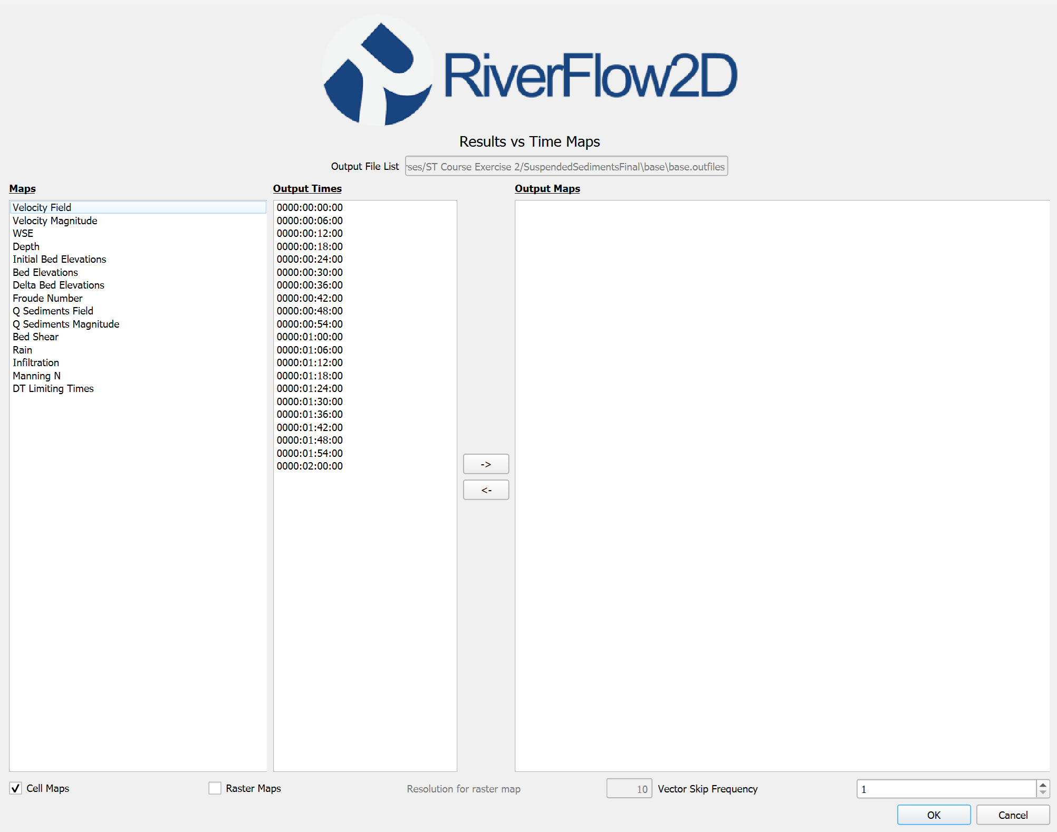Select output time 0000:01:00:00
Image resolution: width=1057 pixels, height=832 pixels.
(310, 337)
